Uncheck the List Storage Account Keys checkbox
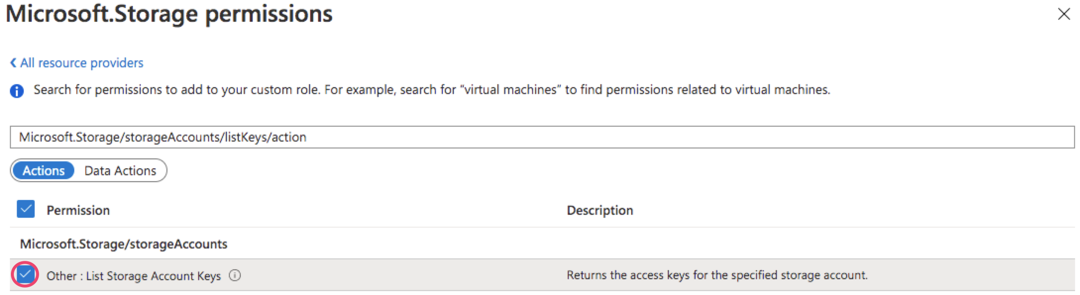The image size is (1080, 295). pyautogui.click(x=25, y=274)
